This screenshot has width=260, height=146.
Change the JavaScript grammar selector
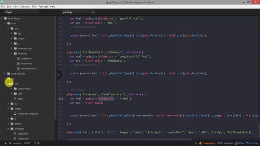coord(229,143)
